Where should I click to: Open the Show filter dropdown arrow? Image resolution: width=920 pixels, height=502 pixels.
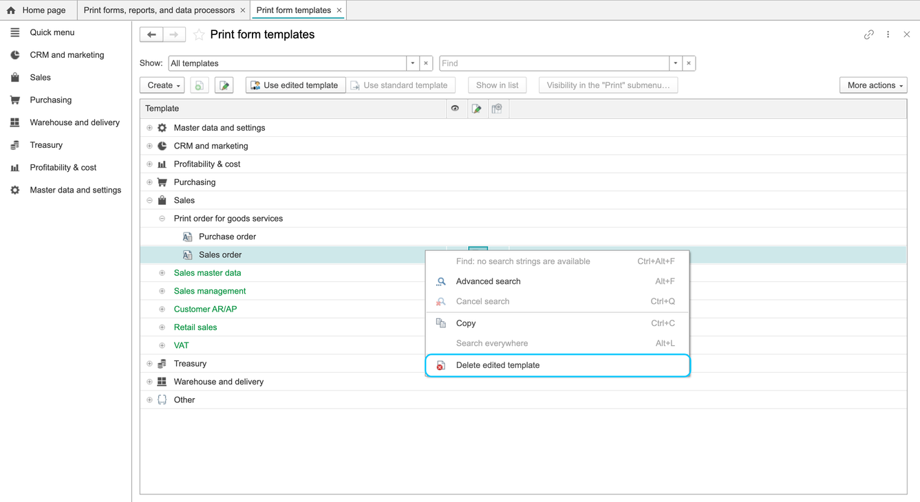tap(413, 63)
